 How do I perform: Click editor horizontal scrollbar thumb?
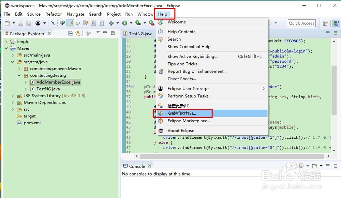point(232,156)
